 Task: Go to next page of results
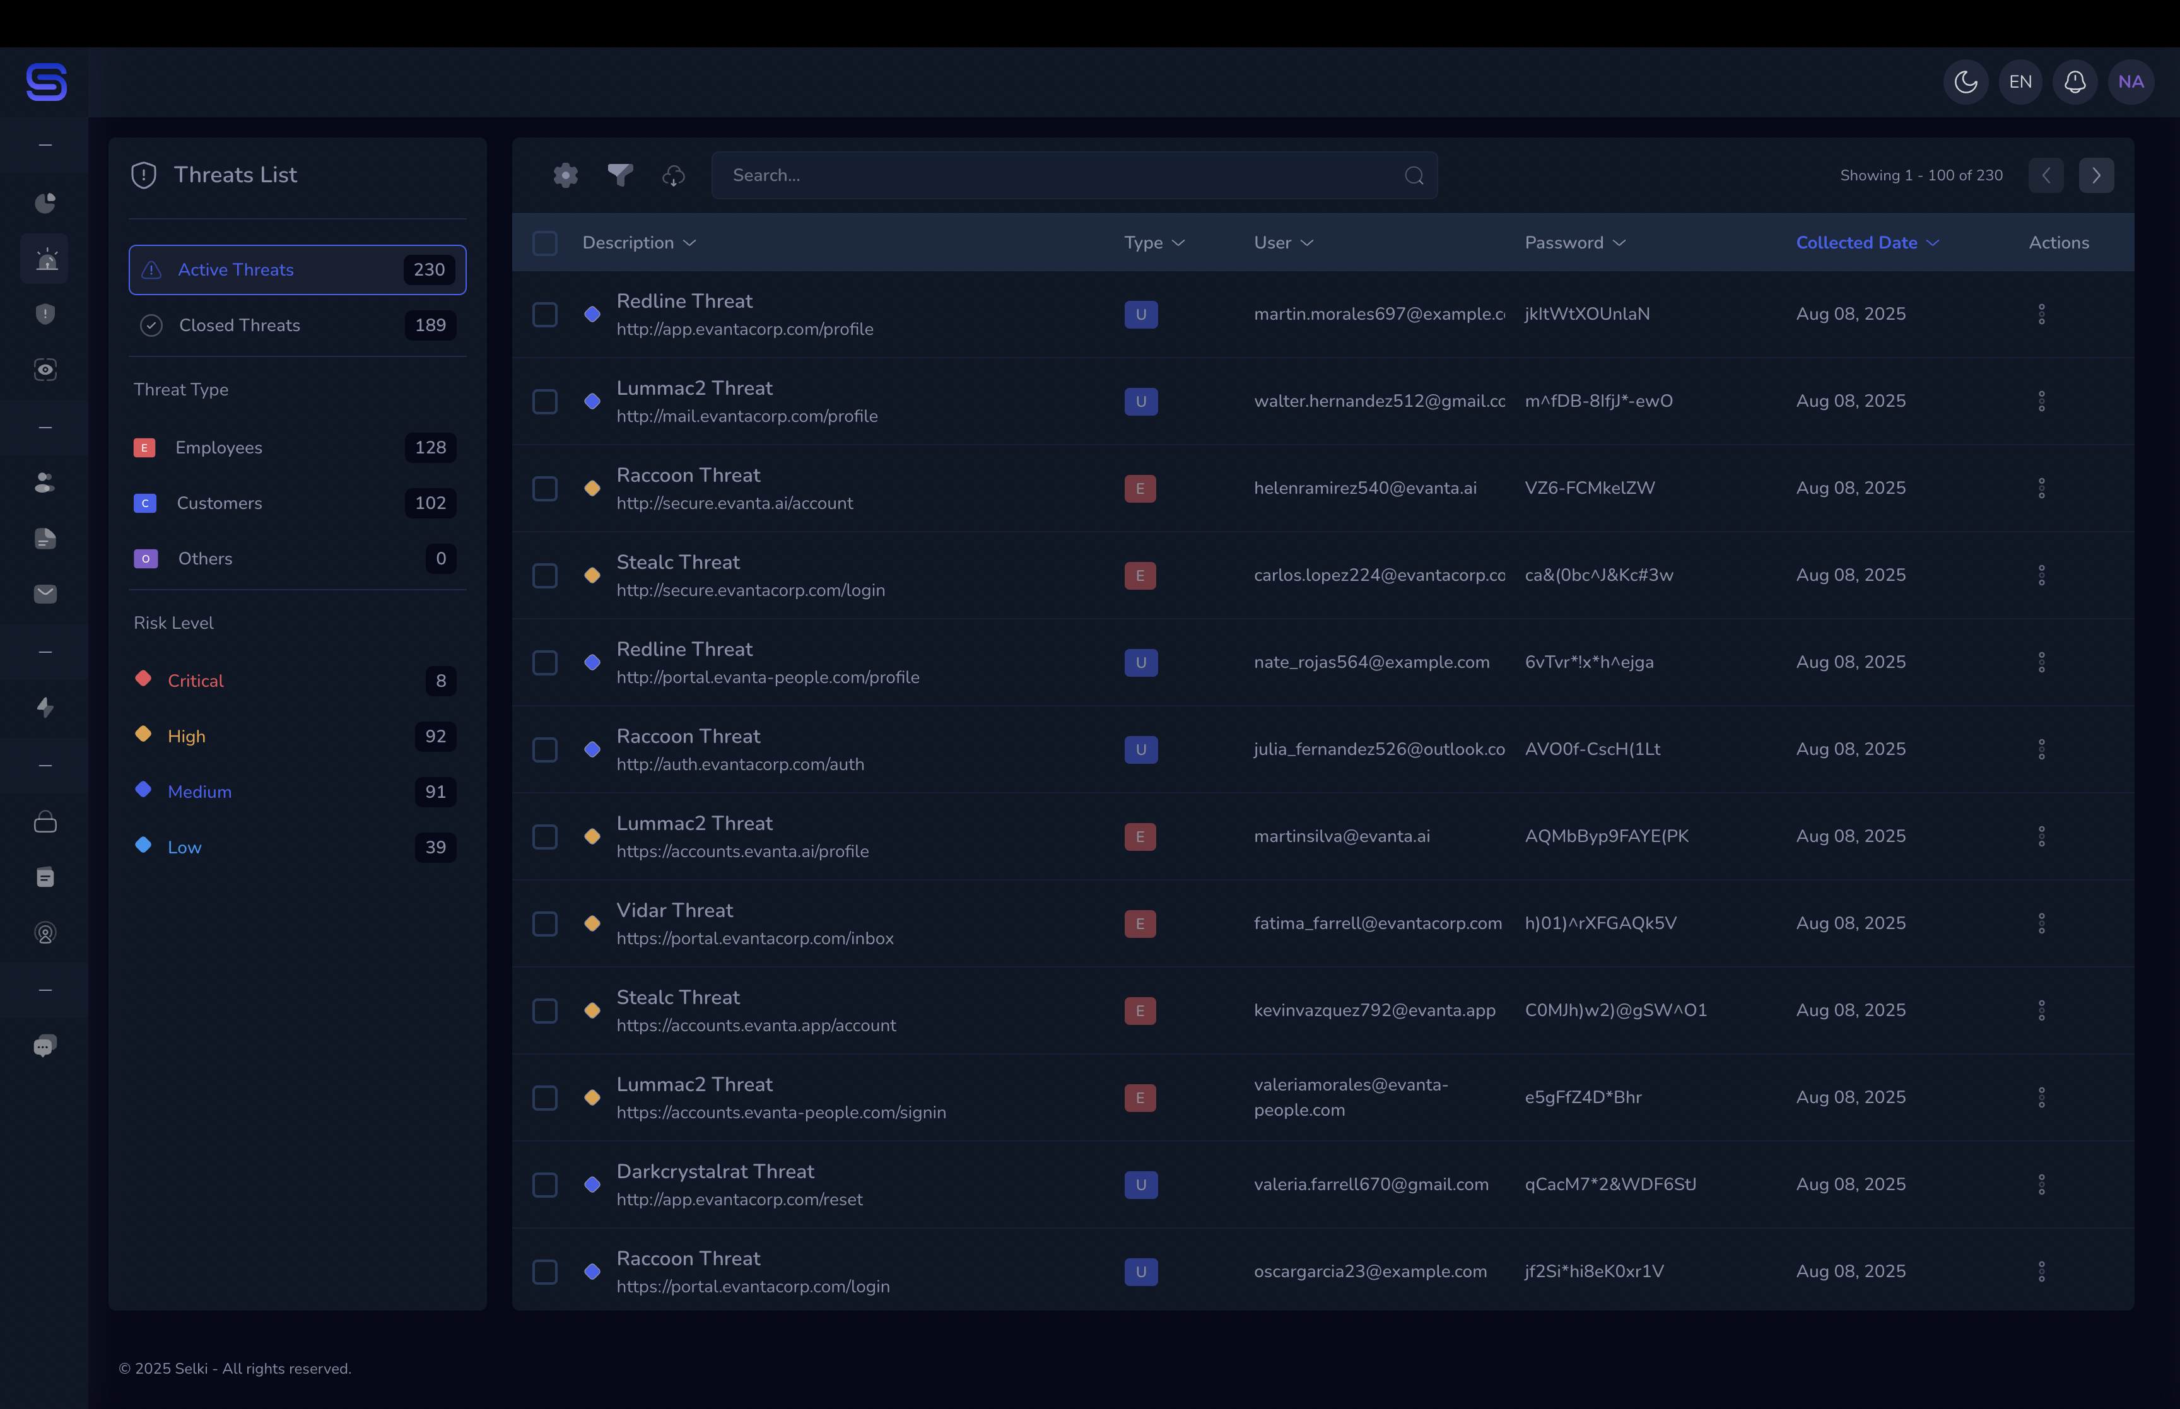[2096, 175]
